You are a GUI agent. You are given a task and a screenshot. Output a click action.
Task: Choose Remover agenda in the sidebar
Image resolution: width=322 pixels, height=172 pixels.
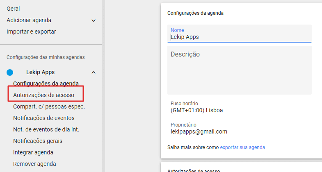tap(34, 164)
